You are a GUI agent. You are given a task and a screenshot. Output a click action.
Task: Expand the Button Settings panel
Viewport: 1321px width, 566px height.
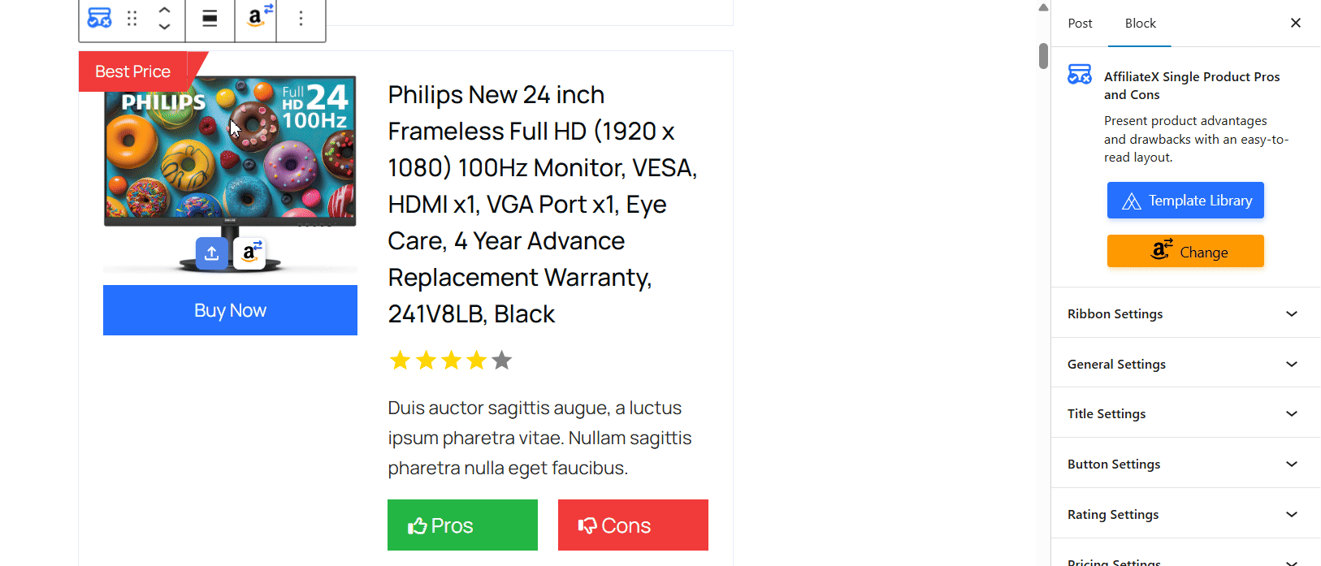coord(1185,464)
